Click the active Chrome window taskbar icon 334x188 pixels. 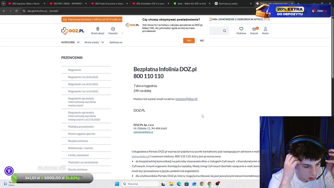tap(209, 184)
